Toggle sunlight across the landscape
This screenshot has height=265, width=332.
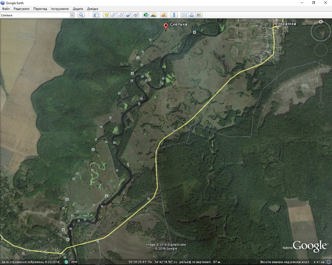pyautogui.click(x=153, y=15)
